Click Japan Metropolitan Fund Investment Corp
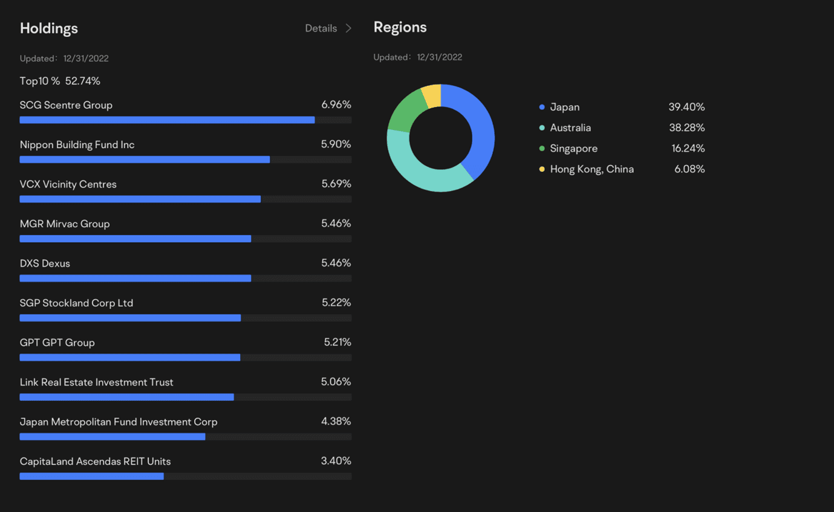Viewport: 834px width, 512px height. 119,422
